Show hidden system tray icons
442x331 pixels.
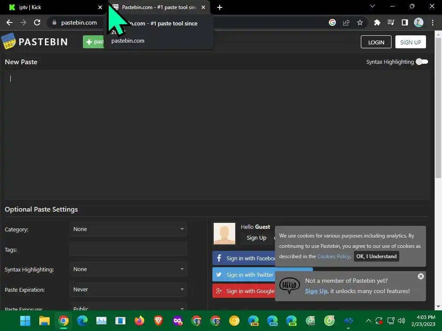pos(369,321)
